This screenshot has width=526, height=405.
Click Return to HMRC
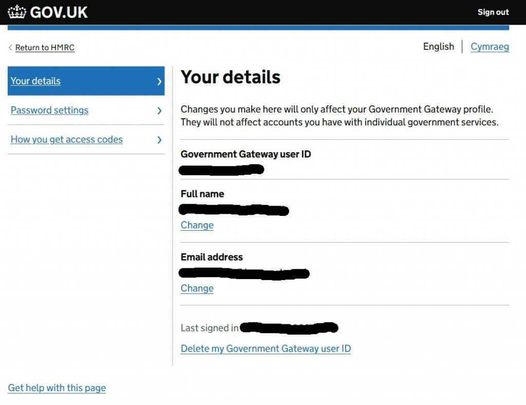coord(45,47)
